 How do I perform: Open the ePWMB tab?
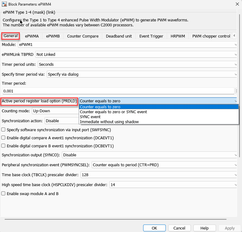pos(53,36)
